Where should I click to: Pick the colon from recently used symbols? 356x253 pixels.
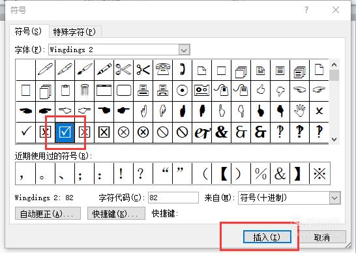coord(104,173)
